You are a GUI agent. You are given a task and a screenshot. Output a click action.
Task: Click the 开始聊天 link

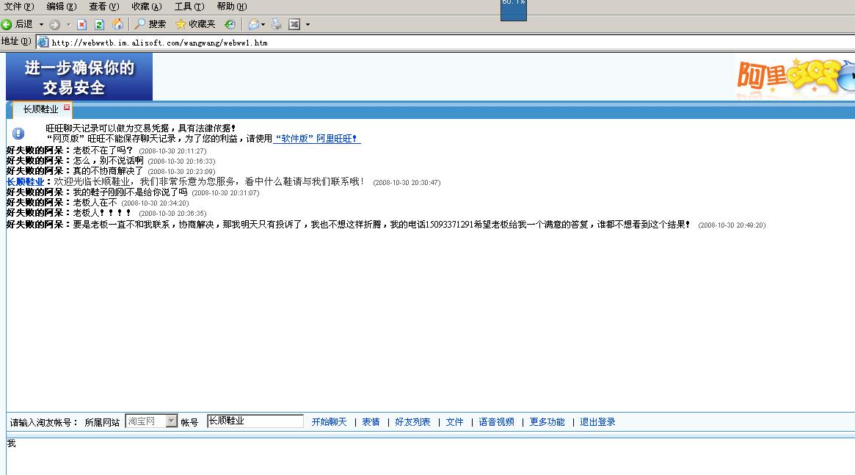[x=330, y=422]
